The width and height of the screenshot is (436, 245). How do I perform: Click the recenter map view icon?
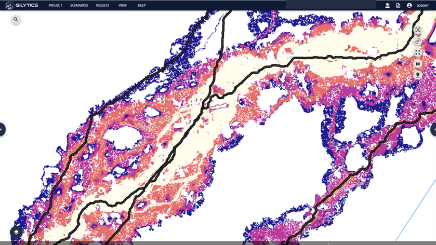click(x=418, y=30)
